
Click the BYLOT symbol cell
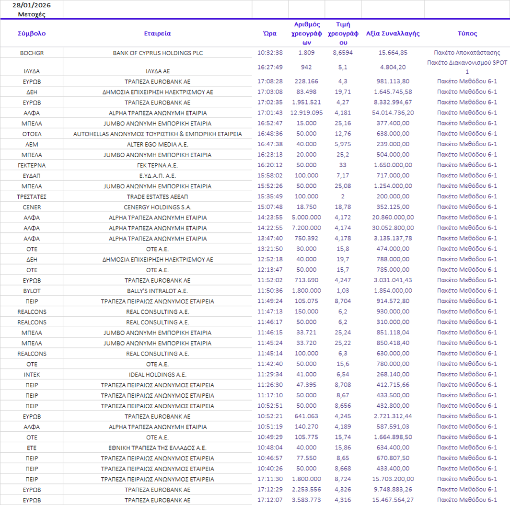click(32, 291)
